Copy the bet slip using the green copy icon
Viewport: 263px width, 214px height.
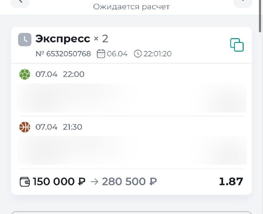237,45
